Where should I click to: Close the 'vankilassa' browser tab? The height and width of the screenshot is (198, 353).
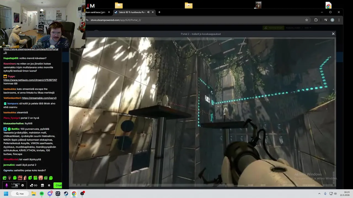click(x=109, y=12)
